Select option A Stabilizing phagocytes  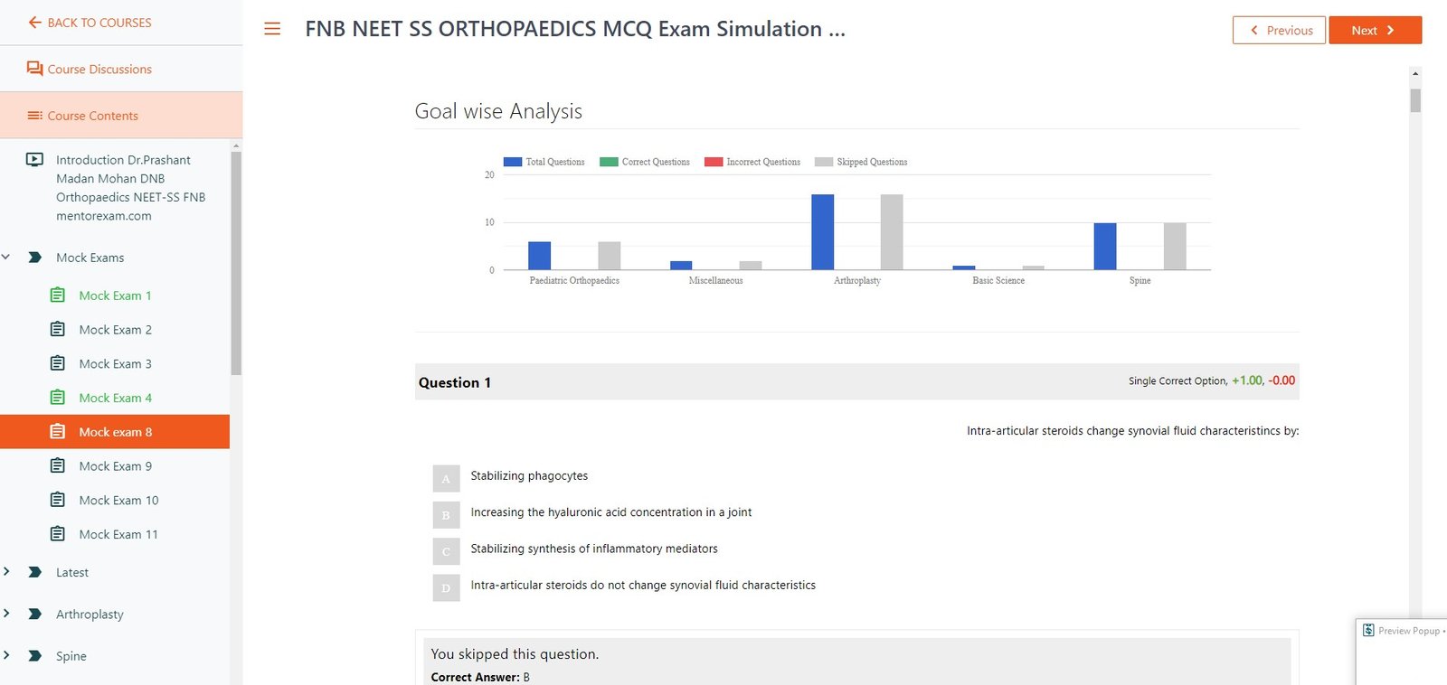(x=446, y=478)
